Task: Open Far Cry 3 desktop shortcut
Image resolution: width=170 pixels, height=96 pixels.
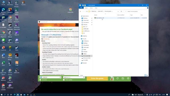Action: [10, 41]
